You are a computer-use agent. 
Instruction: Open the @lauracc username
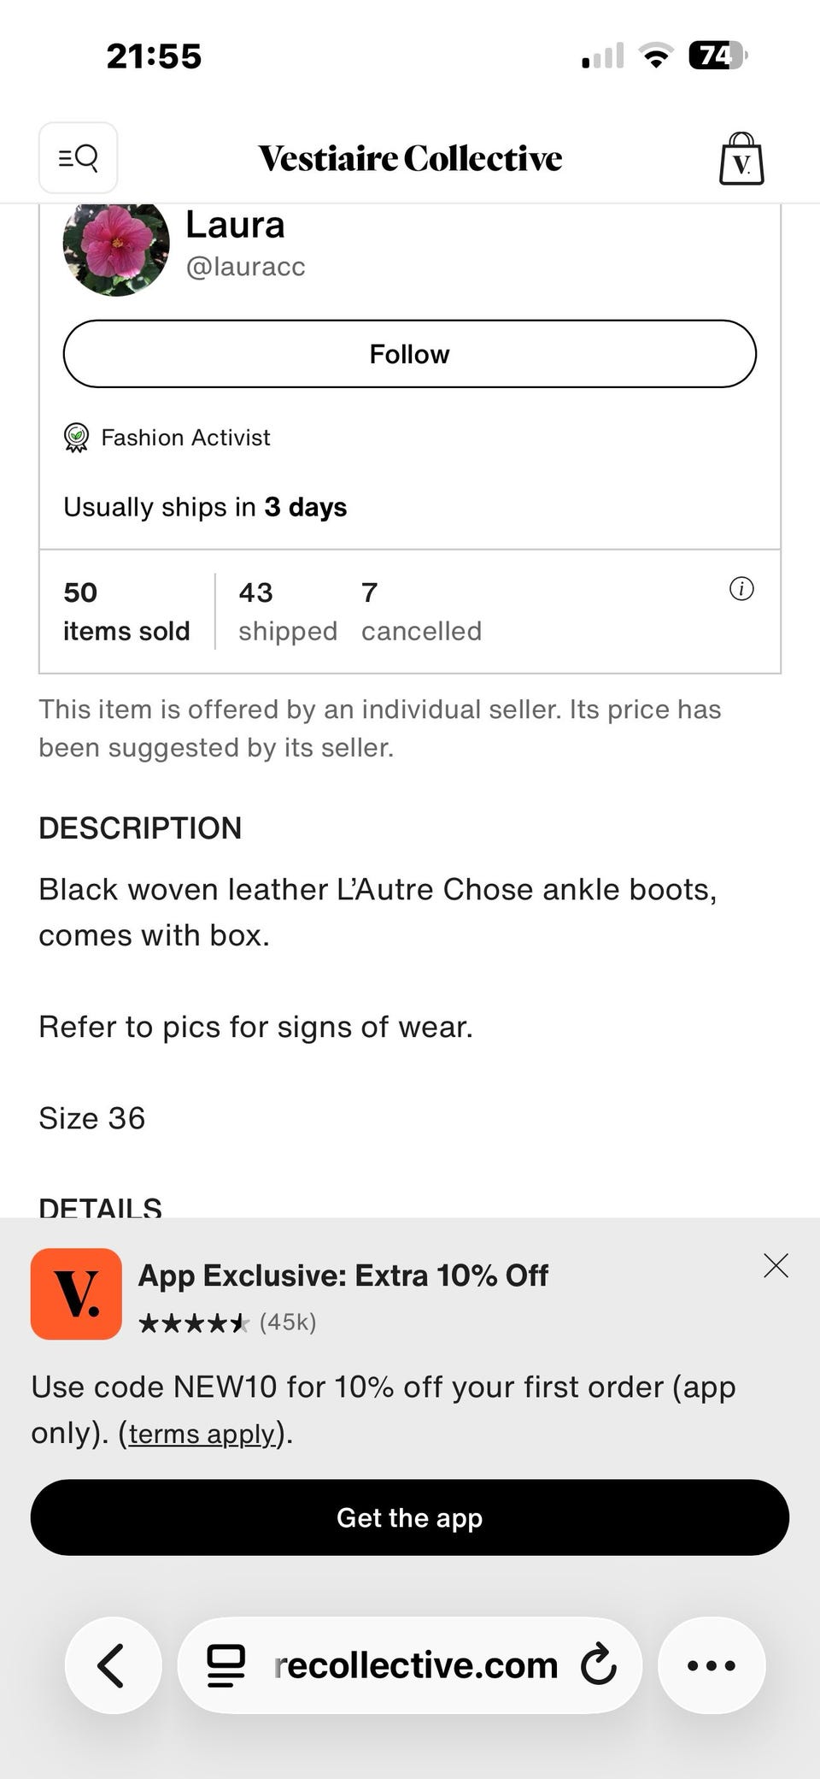pyautogui.click(x=246, y=267)
